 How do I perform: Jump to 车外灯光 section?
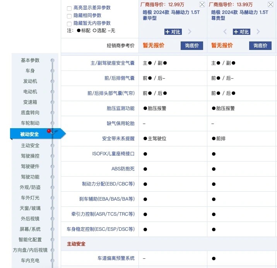[30, 198]
